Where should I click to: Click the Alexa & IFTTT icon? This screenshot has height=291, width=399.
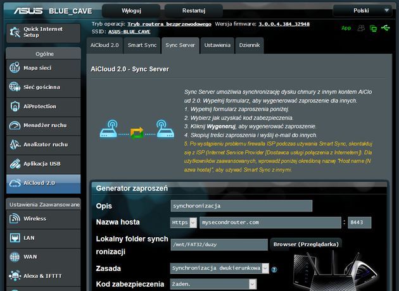tap(15, 276)
